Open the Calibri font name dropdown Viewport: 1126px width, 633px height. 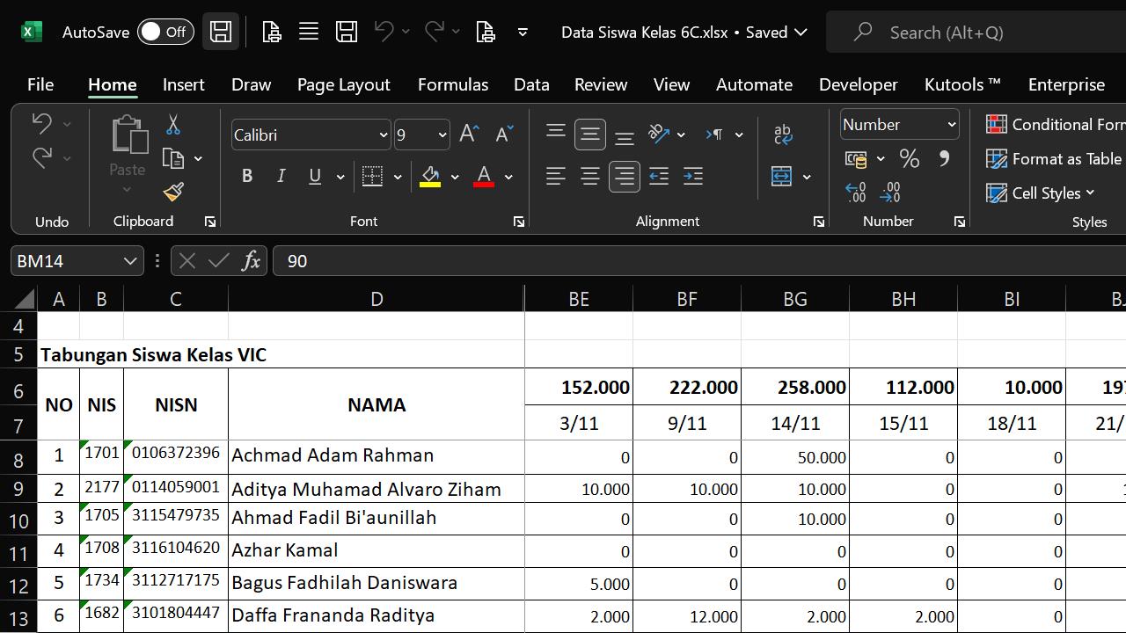coord(383,135)
